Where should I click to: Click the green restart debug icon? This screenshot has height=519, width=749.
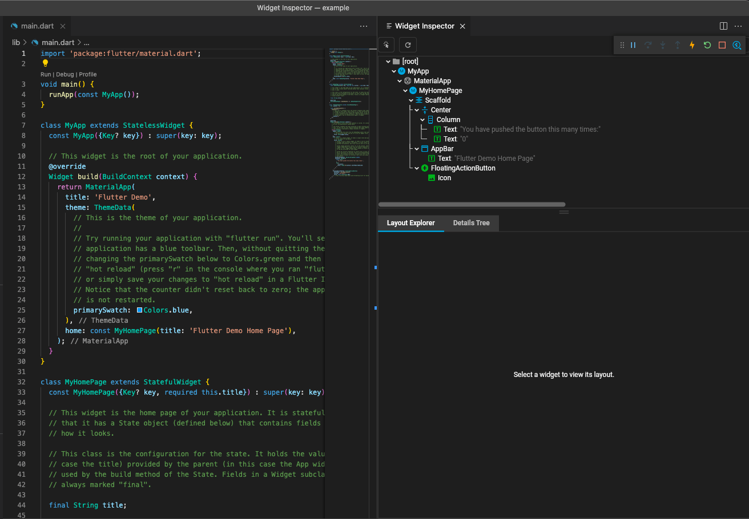(707, 45)
